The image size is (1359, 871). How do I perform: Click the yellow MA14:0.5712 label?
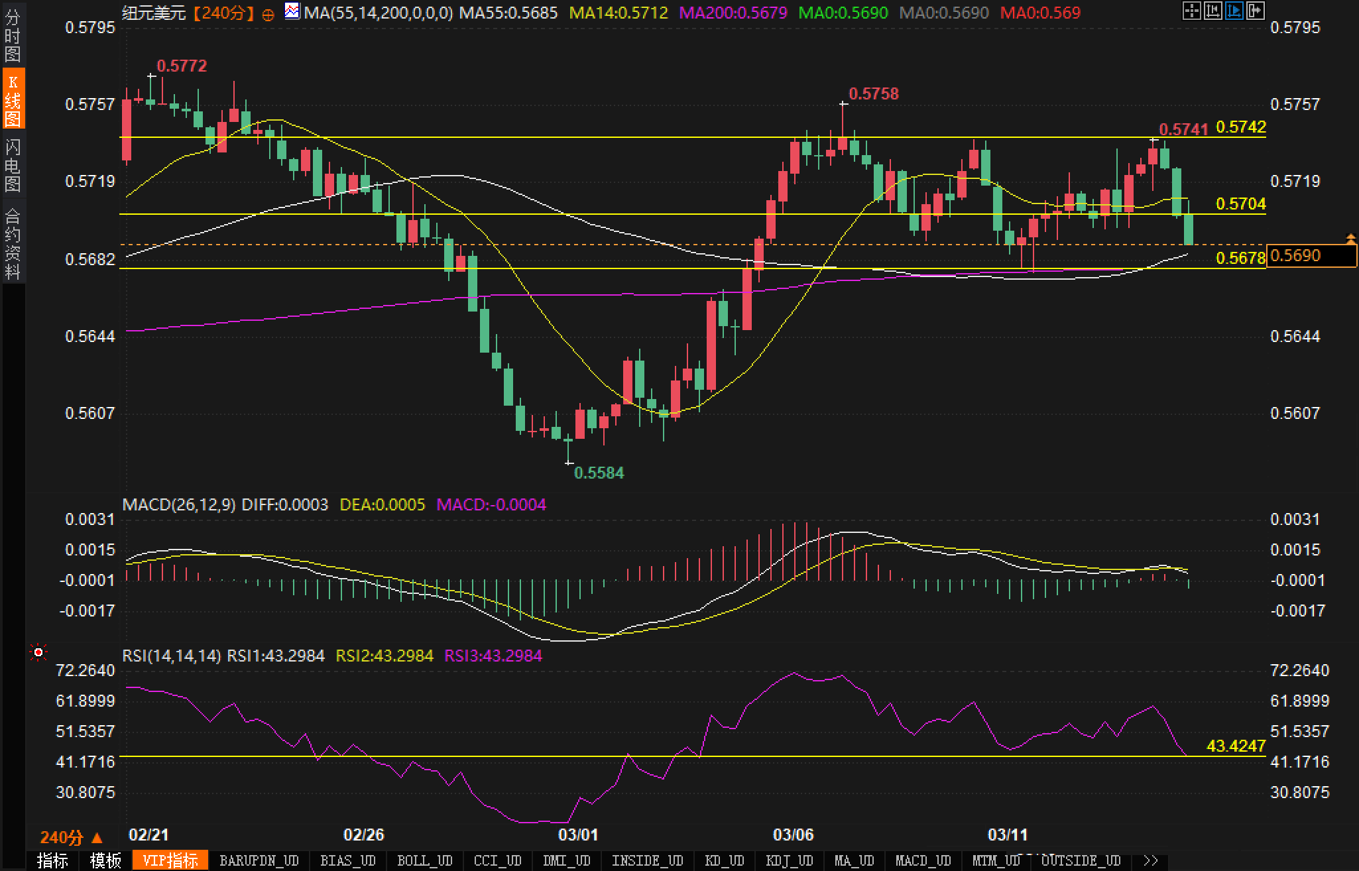(x=619, y=13)
